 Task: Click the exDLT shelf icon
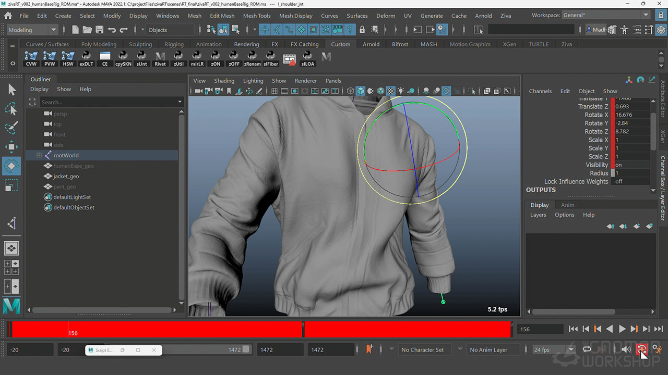(86, 58)
